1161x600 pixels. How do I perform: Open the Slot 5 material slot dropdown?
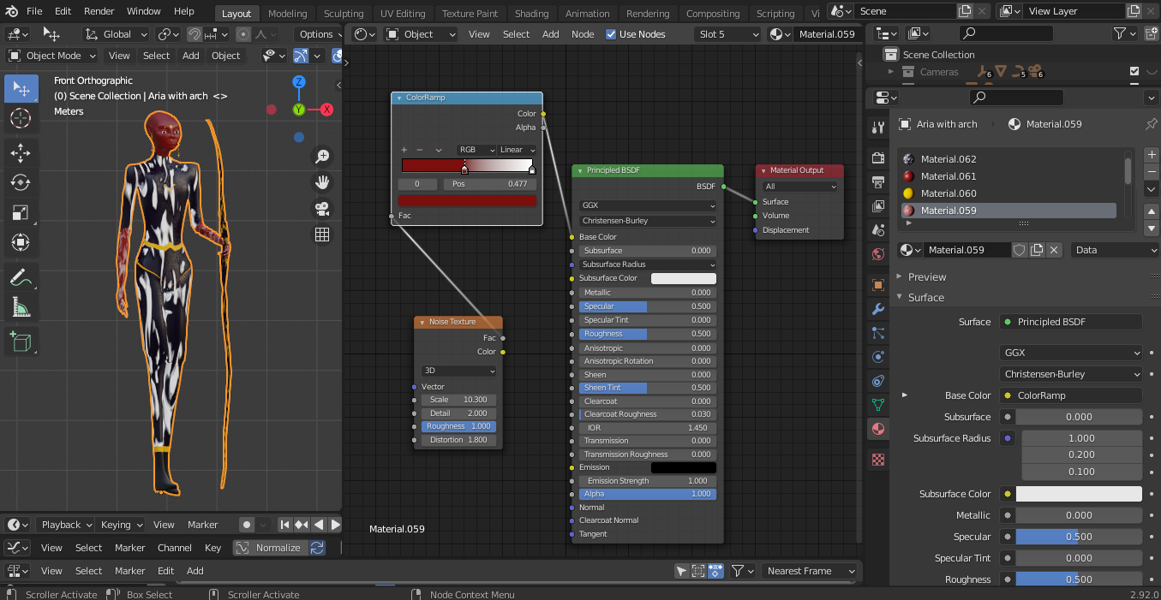727,34
